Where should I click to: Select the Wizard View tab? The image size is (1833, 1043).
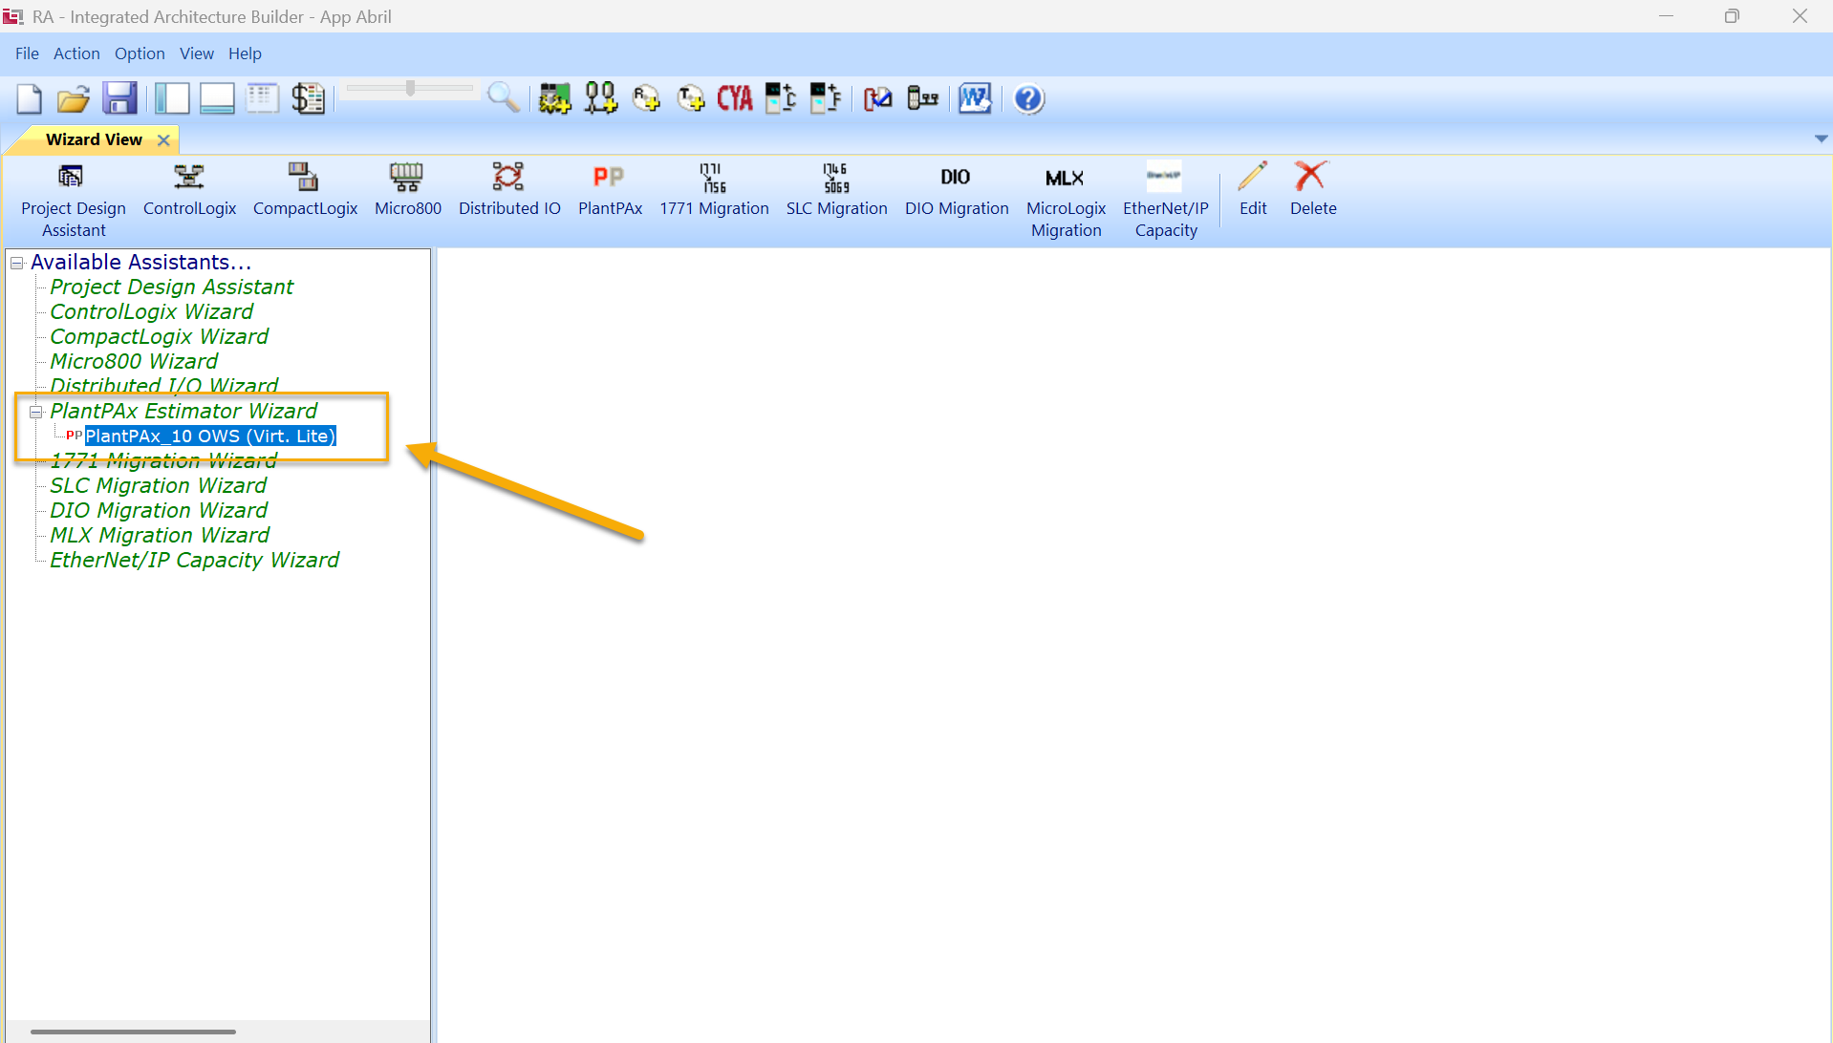pos(94,139)
